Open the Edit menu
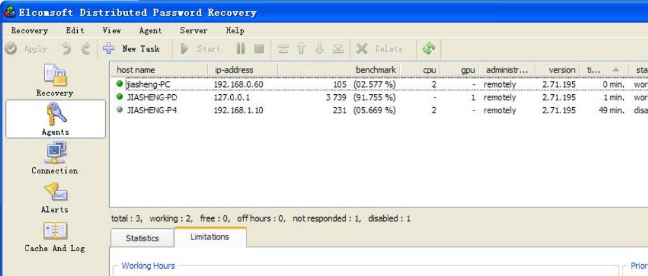The width and height of the screenshot is (648, 276). [75, 31]
